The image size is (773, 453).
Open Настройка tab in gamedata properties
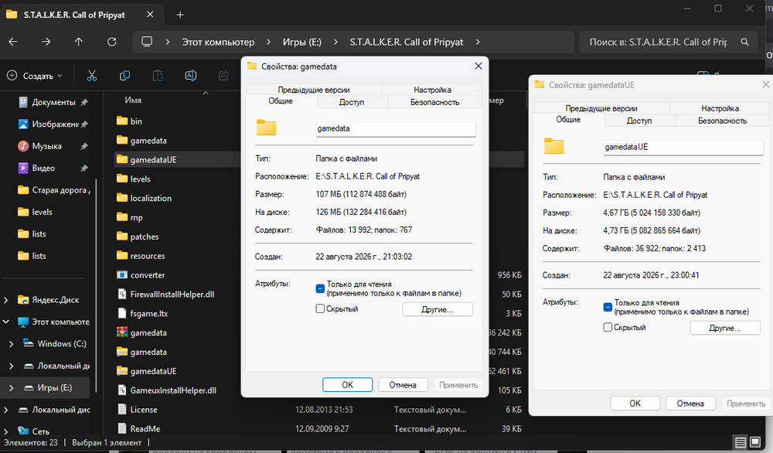[432, 90]
